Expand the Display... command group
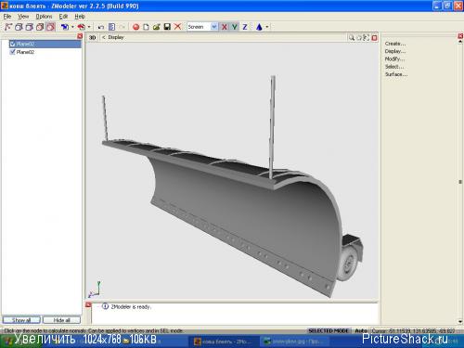The image size is (464, 348). pos(395,51)
